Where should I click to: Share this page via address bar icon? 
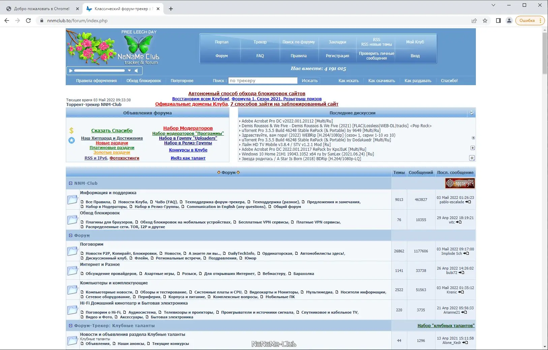pyautogui.click(x=474, y=21)
